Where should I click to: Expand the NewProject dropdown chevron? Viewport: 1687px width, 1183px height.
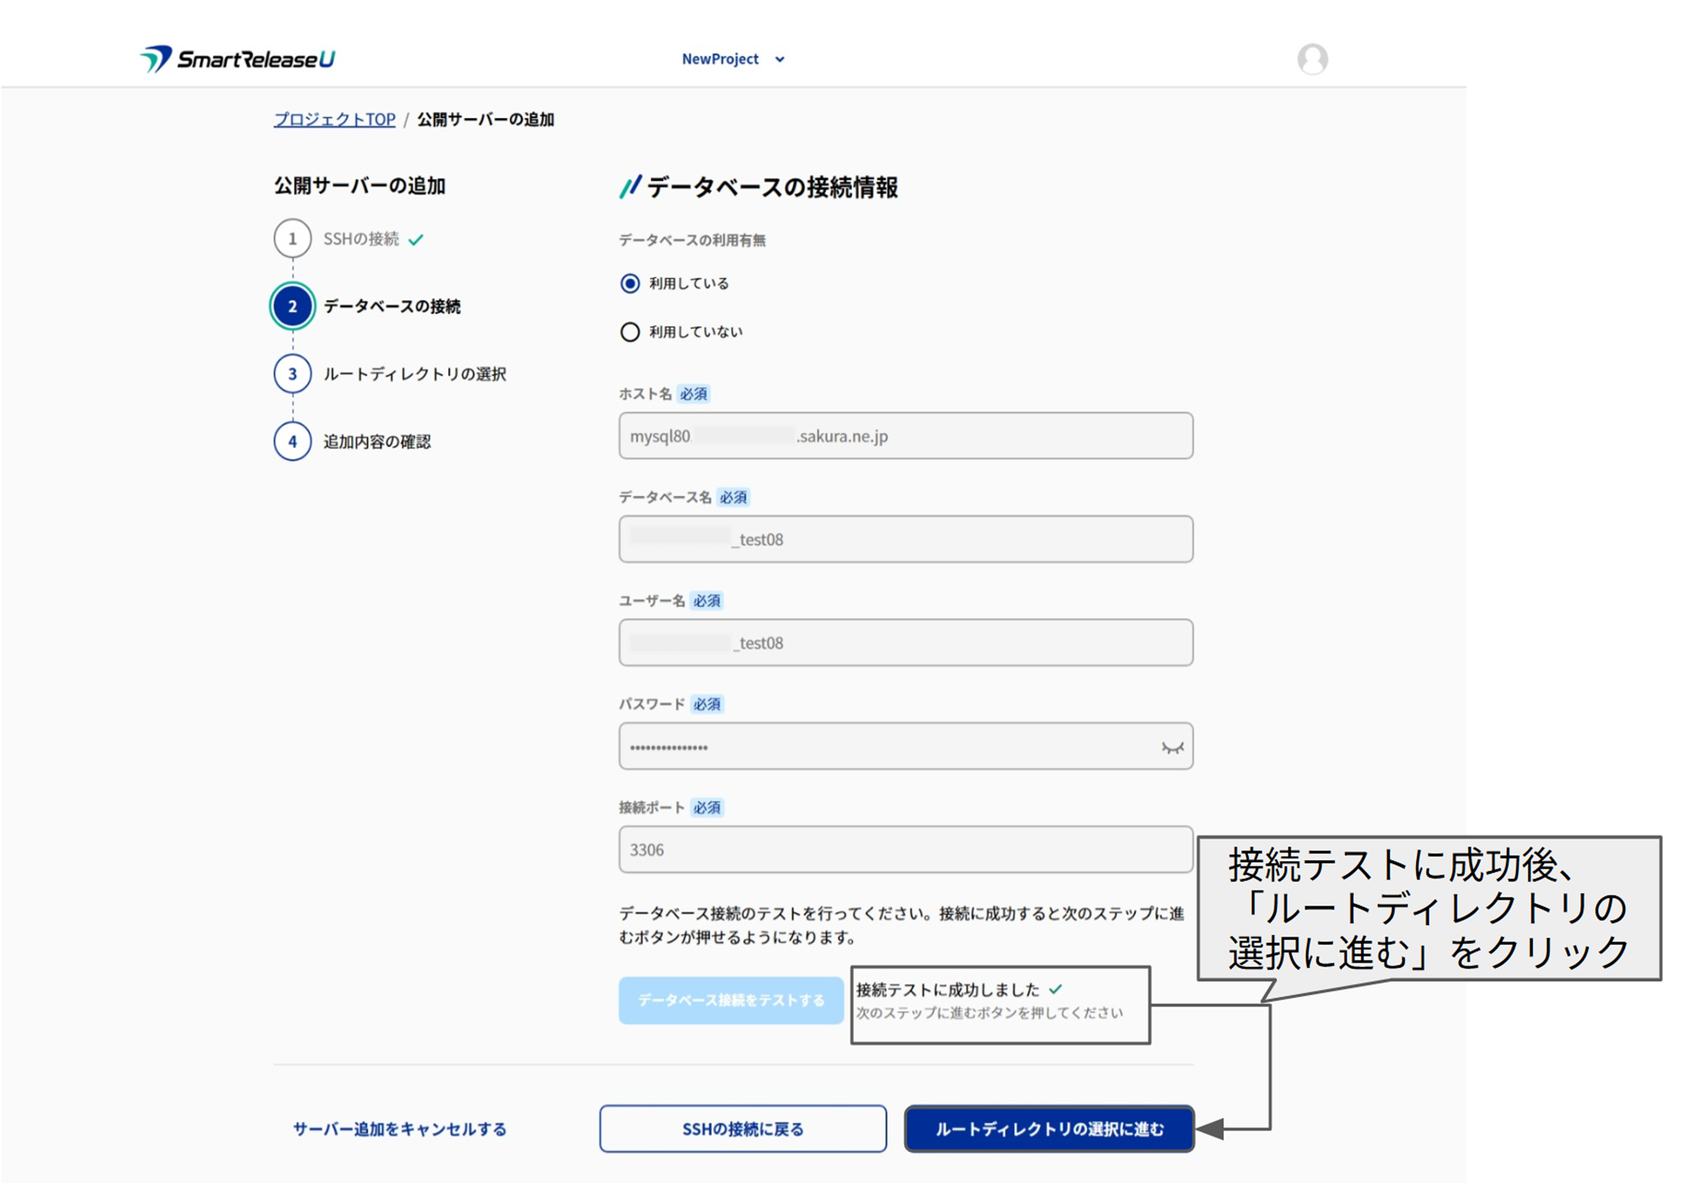(779, 60)
